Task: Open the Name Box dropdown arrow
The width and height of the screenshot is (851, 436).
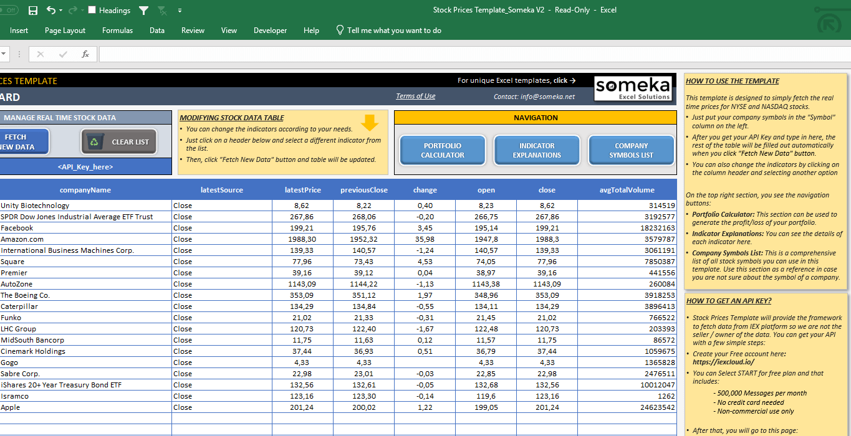Action: click(4, 54)
